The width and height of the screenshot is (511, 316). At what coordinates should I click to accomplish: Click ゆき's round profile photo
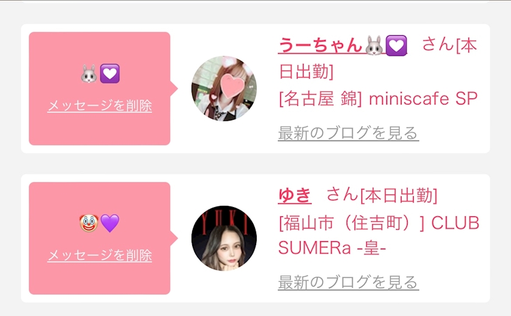click(x=224, y=238)
